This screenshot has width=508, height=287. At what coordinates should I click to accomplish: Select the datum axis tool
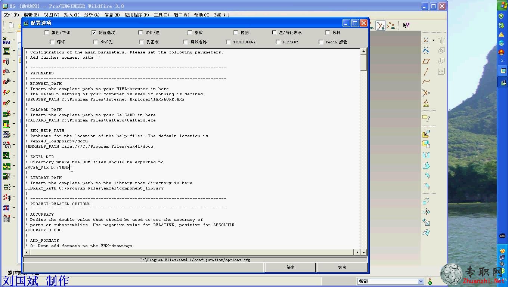pyautogui.click(x=426, y=71)
